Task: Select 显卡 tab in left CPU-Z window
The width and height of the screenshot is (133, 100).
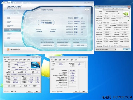Action: 25,60
